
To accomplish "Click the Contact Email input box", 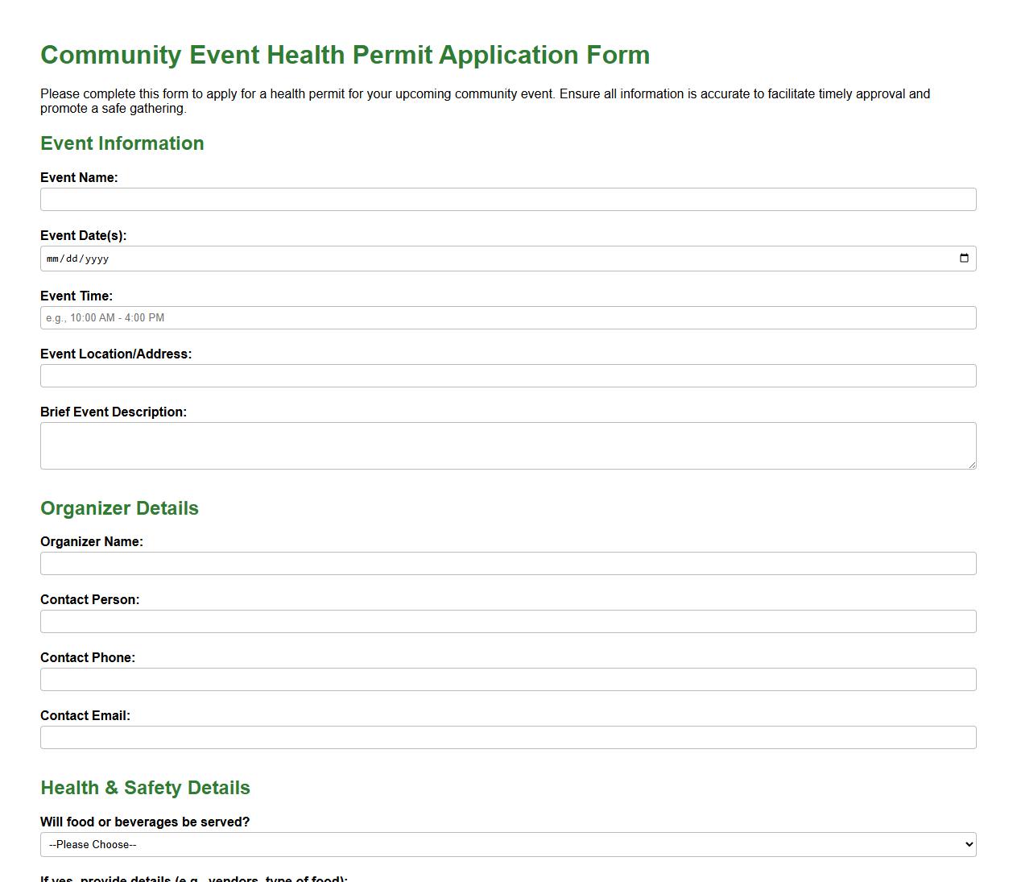I will 507,737.
